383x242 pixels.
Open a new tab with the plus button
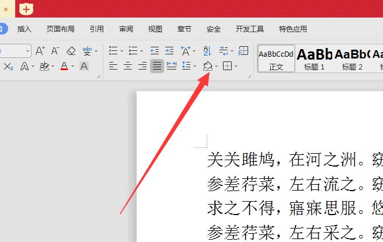(26, 9)
